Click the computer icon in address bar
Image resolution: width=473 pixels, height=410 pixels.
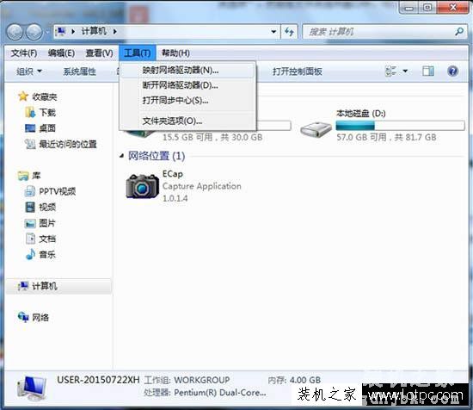tap(61, 31)
